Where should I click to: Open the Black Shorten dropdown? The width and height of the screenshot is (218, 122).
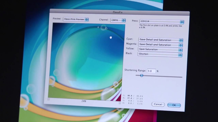coord(160,54)
